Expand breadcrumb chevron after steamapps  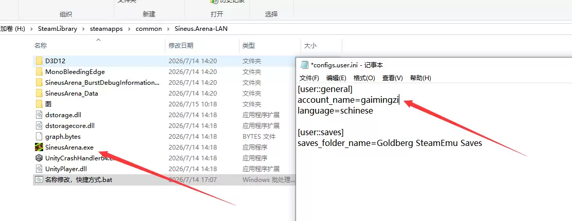tap(129, 29)
